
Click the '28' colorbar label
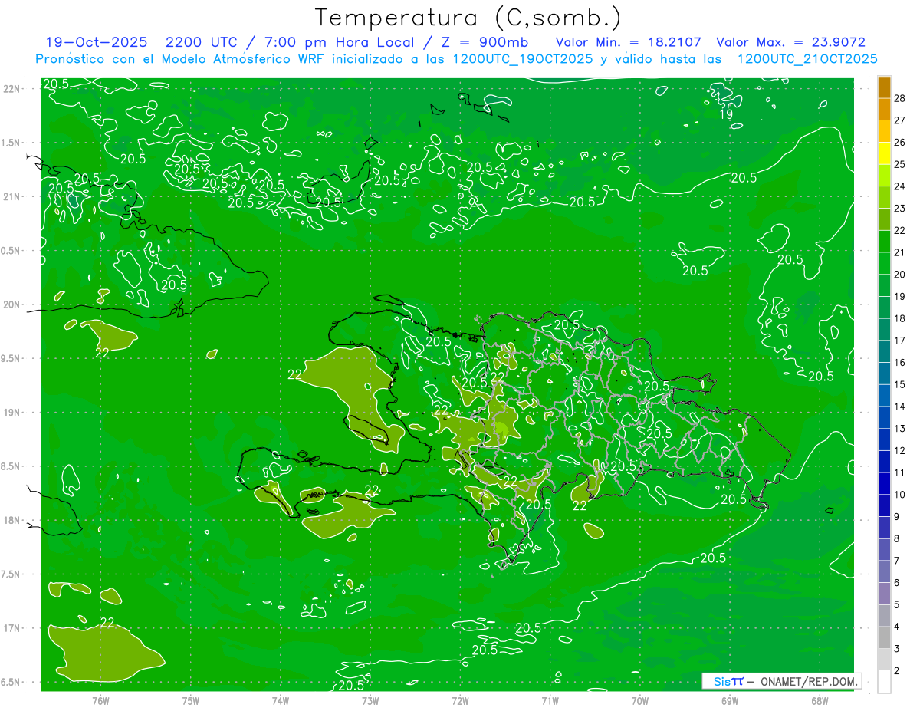[x=900, y=98]
